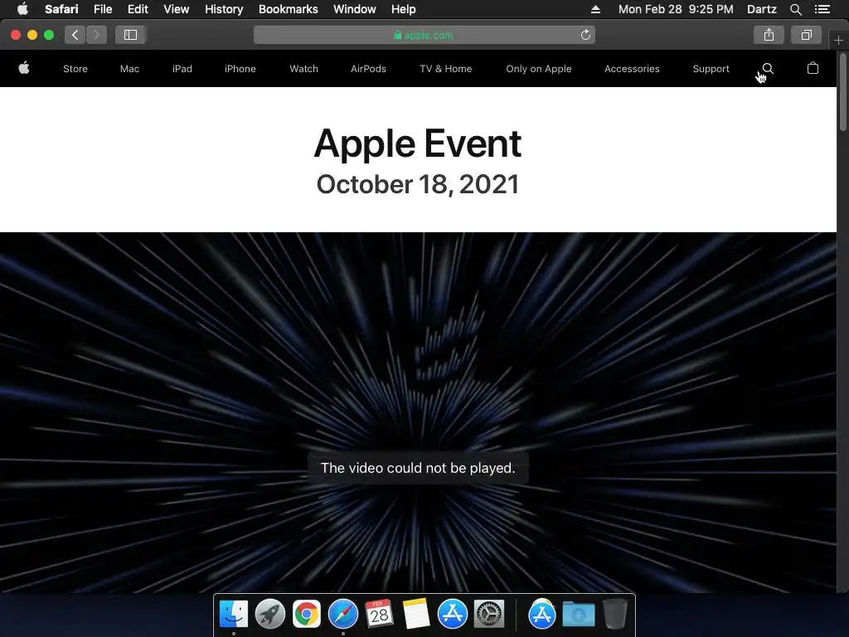Open Google Chrome from the Dock

(307, 615)
